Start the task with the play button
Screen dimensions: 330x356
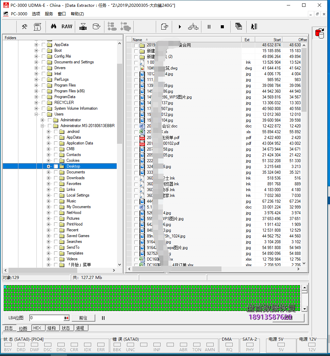[x=180, y=27]
